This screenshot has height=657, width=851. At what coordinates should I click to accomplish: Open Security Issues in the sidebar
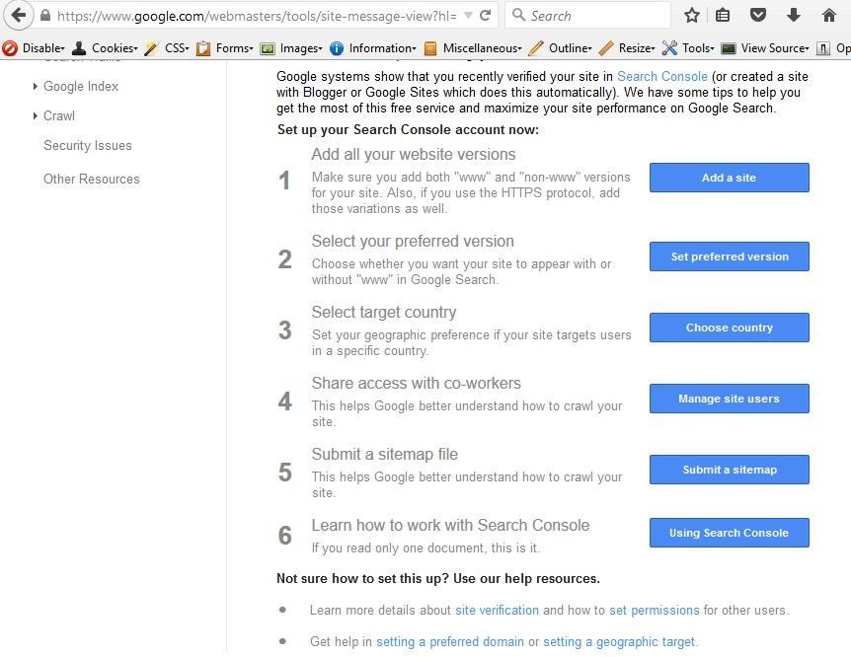88,145
